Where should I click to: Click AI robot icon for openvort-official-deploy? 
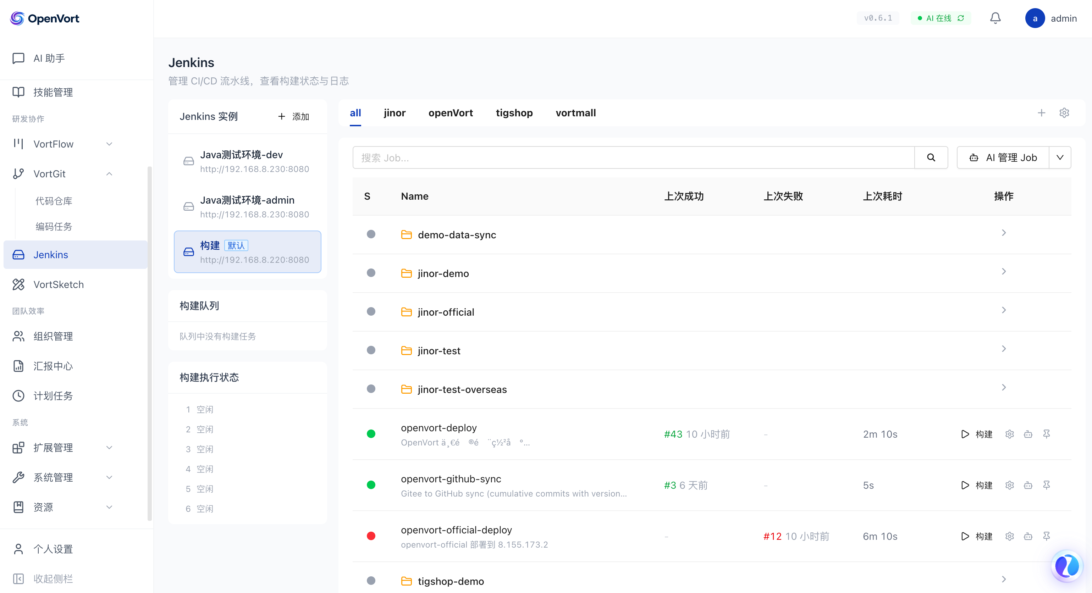click(x=1028, y=536)
